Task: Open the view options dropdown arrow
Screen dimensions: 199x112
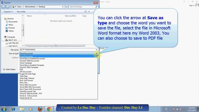Action: [89, 12]
